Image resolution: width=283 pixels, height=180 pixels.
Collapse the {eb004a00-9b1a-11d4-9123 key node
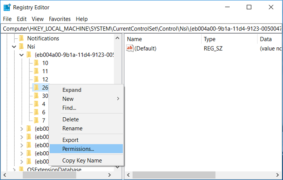[x=21, y=55]
